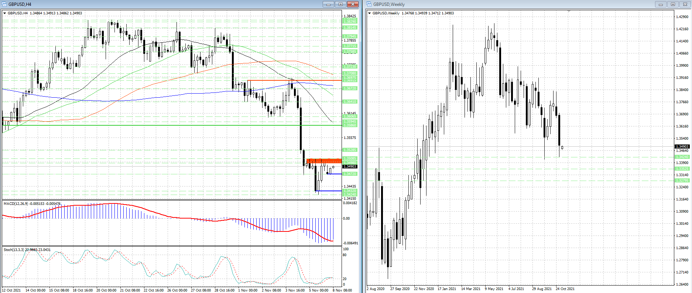Maximize the GBPUSD,H4 chart window
Viewport: 692px width, 293px height.
340,4
